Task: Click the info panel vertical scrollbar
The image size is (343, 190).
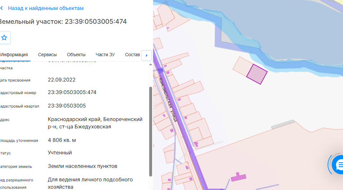Action: [150, 132]
